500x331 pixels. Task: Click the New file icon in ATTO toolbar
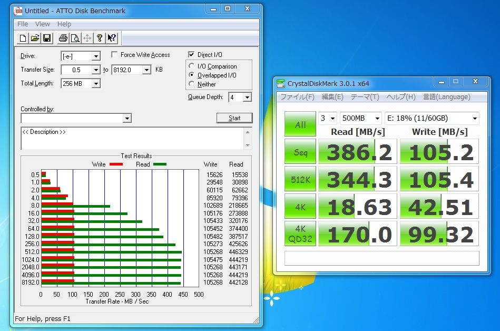(x=23, y=38)
